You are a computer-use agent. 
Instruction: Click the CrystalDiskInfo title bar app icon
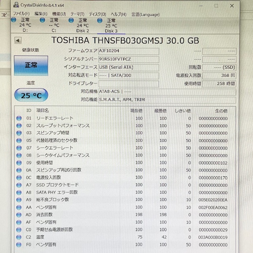tap(16, 5)
